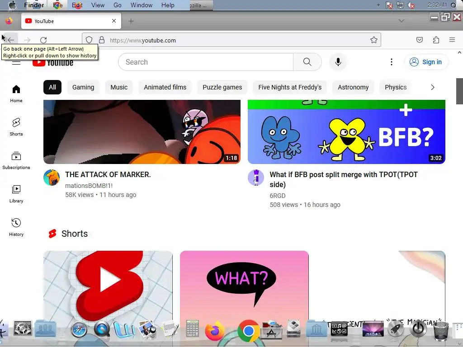Launch Firefox from the dock
The image size is (463, 347).
[x=215, y=330]
